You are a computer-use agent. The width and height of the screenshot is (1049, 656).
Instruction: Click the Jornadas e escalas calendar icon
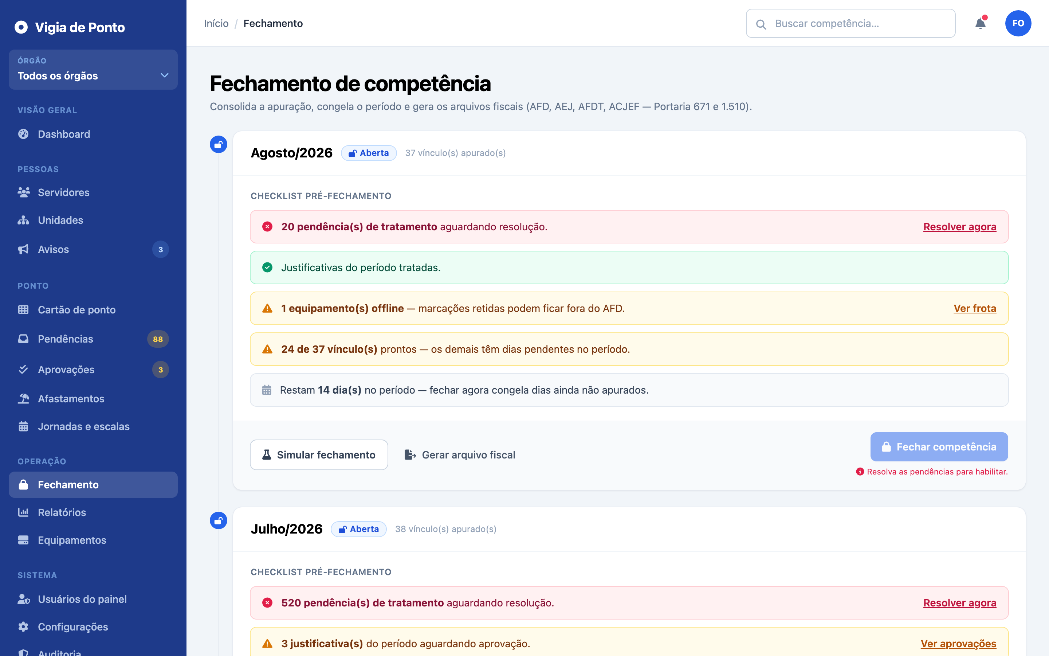click(23, 426)
